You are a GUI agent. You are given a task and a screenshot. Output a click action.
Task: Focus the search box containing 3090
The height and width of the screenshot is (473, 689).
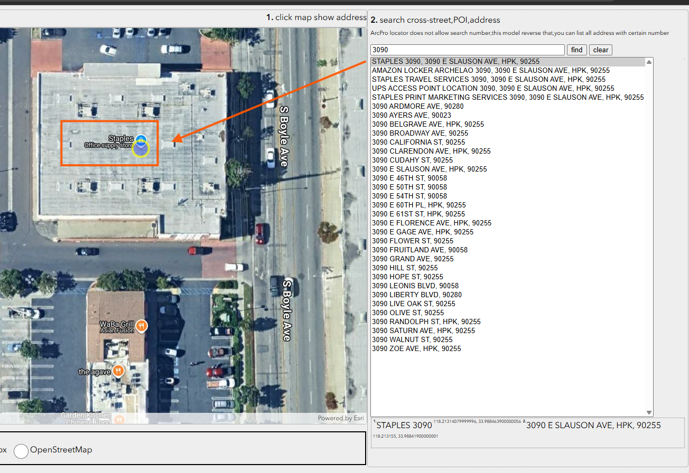point(467,50)
